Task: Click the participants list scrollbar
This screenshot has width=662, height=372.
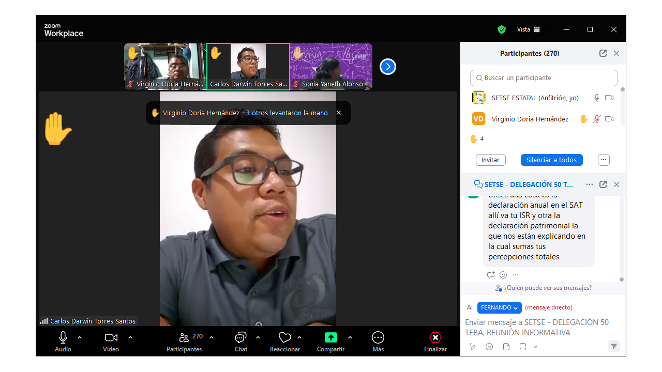Action: pyautogui.click(x=622, y=106)
